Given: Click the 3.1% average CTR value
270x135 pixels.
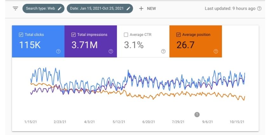Looking at the screenshot, I should [134, 45].
